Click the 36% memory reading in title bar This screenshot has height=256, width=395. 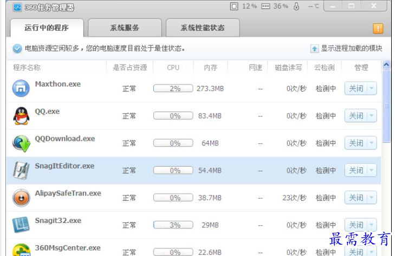(x=281, y=6)
